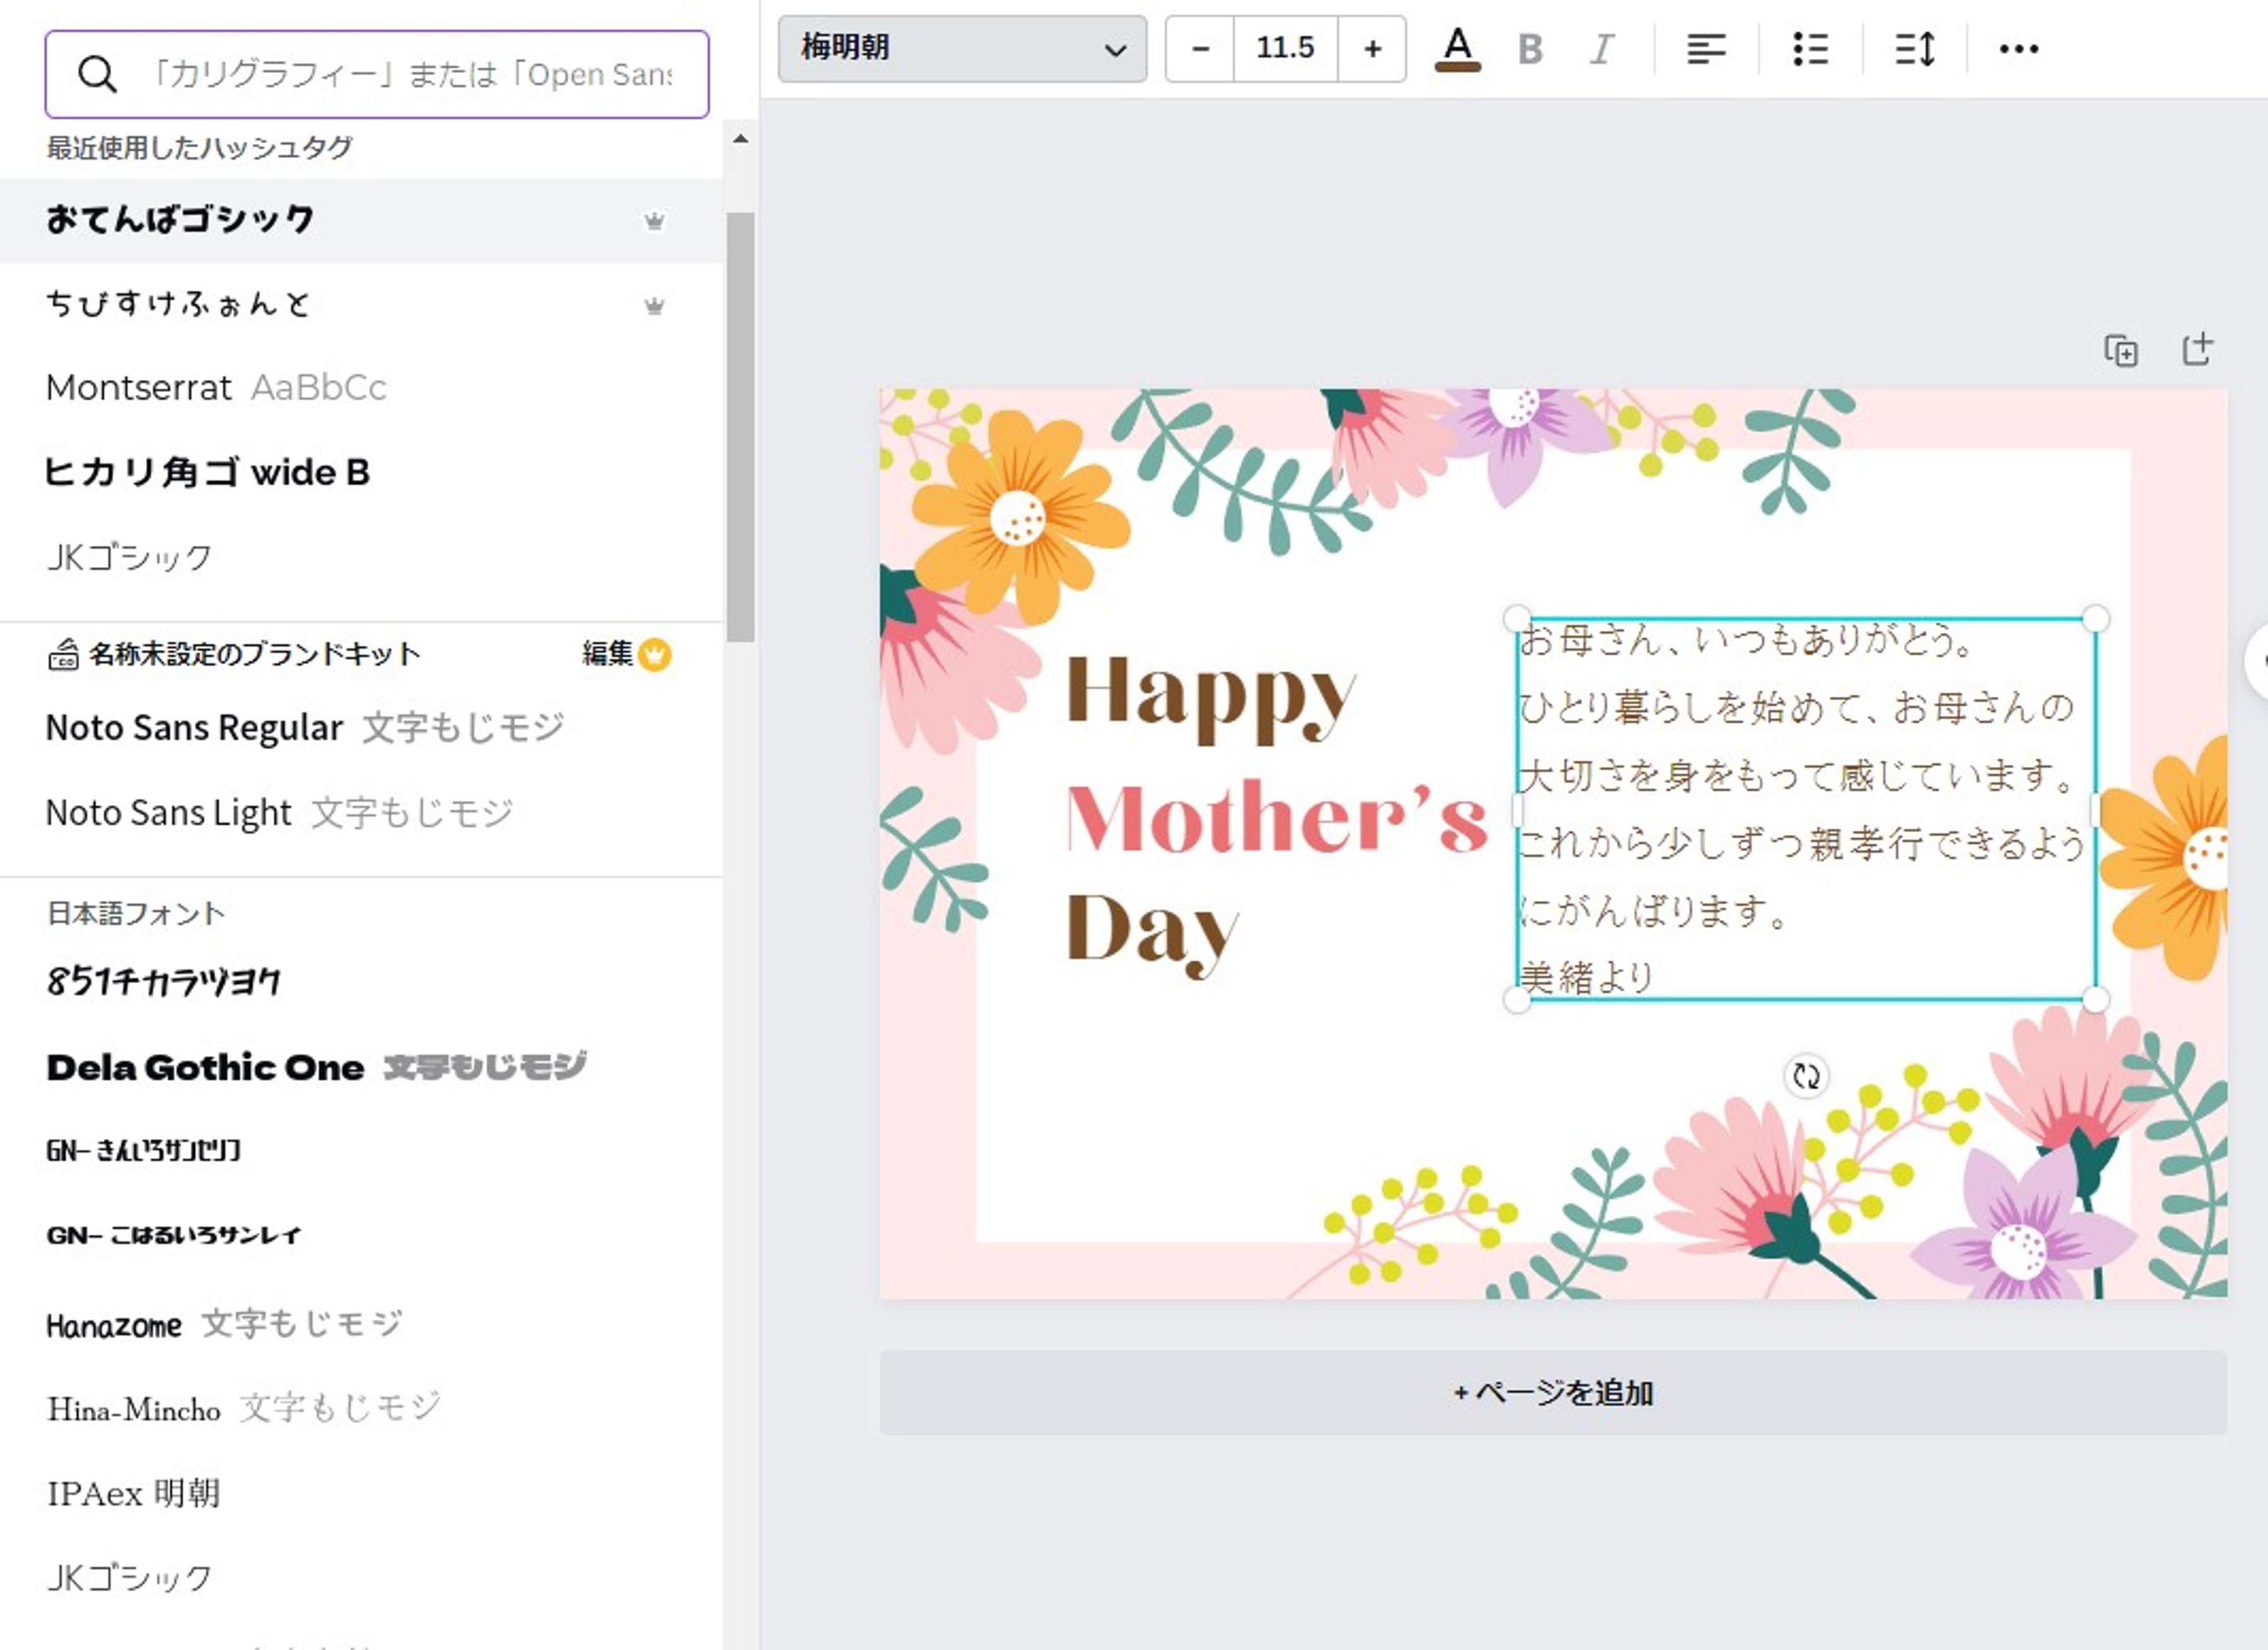Select the Mother's text on the card
This screenshot has height=1650, width=2268.
pyautogui.click(x=1277, y=817)
